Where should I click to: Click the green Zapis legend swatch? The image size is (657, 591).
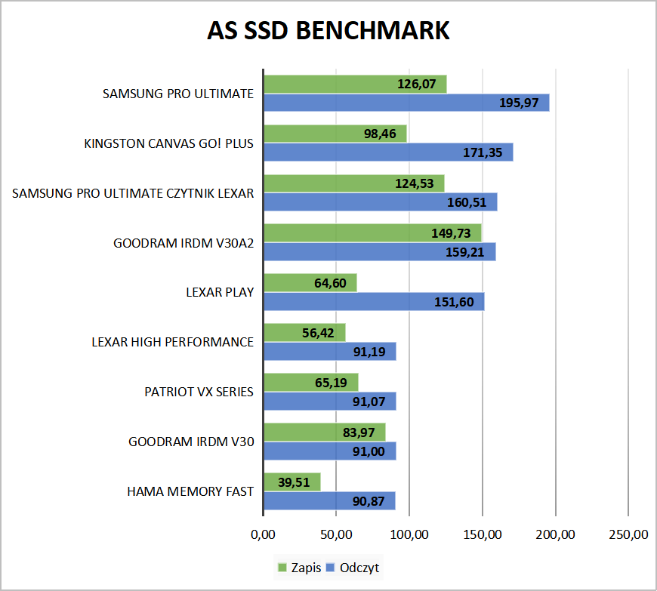(x=283, y=567)
